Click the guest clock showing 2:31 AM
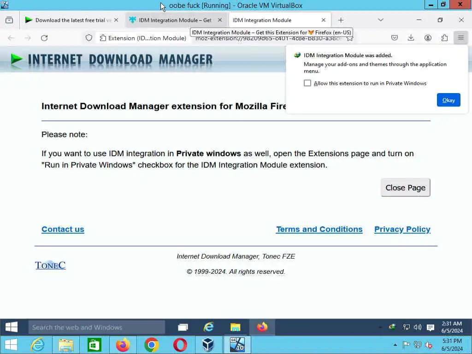Viewport: 472px width, 354px height. pyautogui.click(x=452, y=327)
